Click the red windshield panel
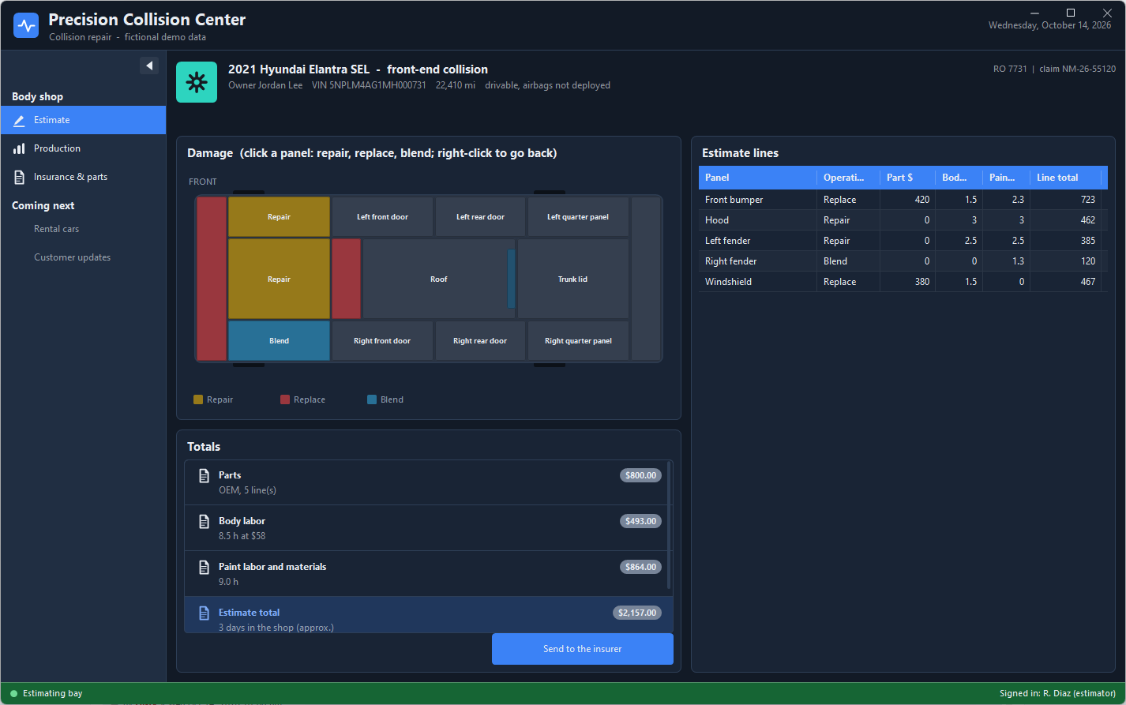The width and height of the screenshot is (1126, 705). pyautogui.click(x=346, y=279)
